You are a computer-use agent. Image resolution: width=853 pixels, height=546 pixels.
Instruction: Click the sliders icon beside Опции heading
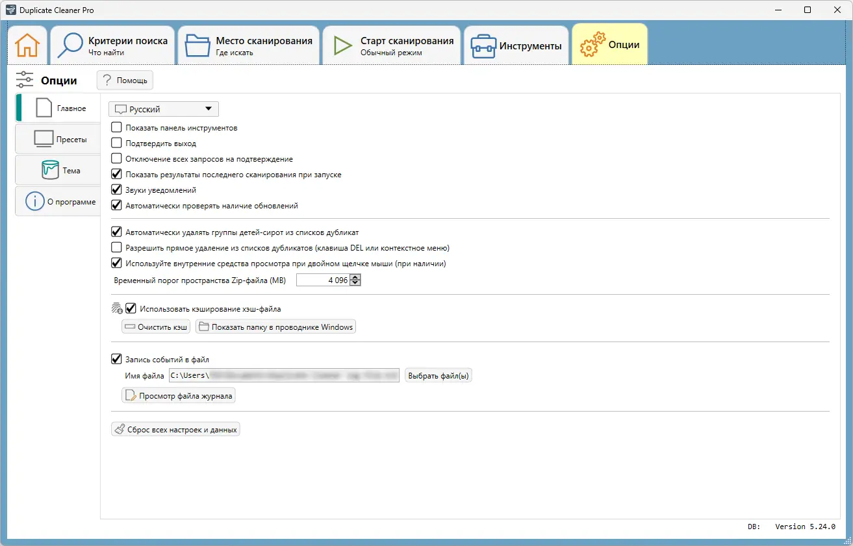pos(25,80)
